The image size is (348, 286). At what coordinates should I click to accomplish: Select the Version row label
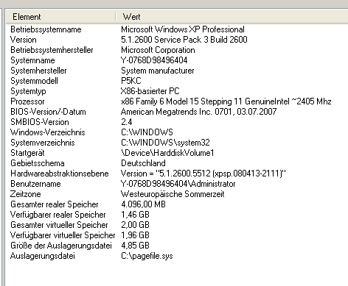pos(24,40)
